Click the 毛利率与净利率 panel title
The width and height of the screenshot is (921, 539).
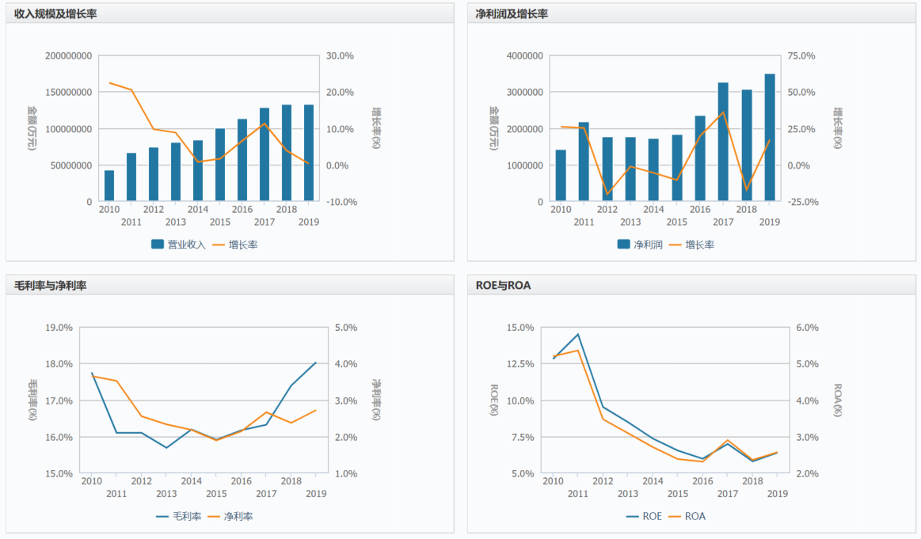pos(51,286)
